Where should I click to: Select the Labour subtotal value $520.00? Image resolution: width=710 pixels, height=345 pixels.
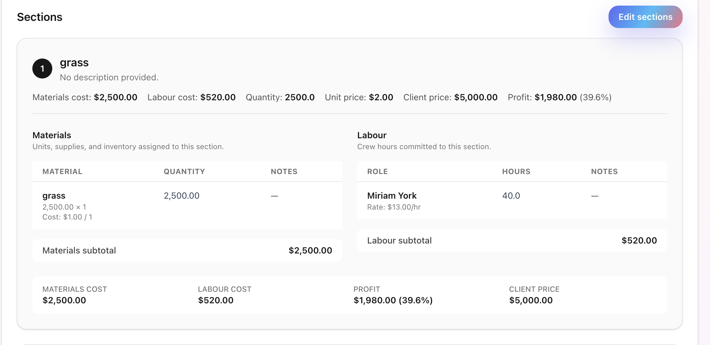[x=638, y=240]
